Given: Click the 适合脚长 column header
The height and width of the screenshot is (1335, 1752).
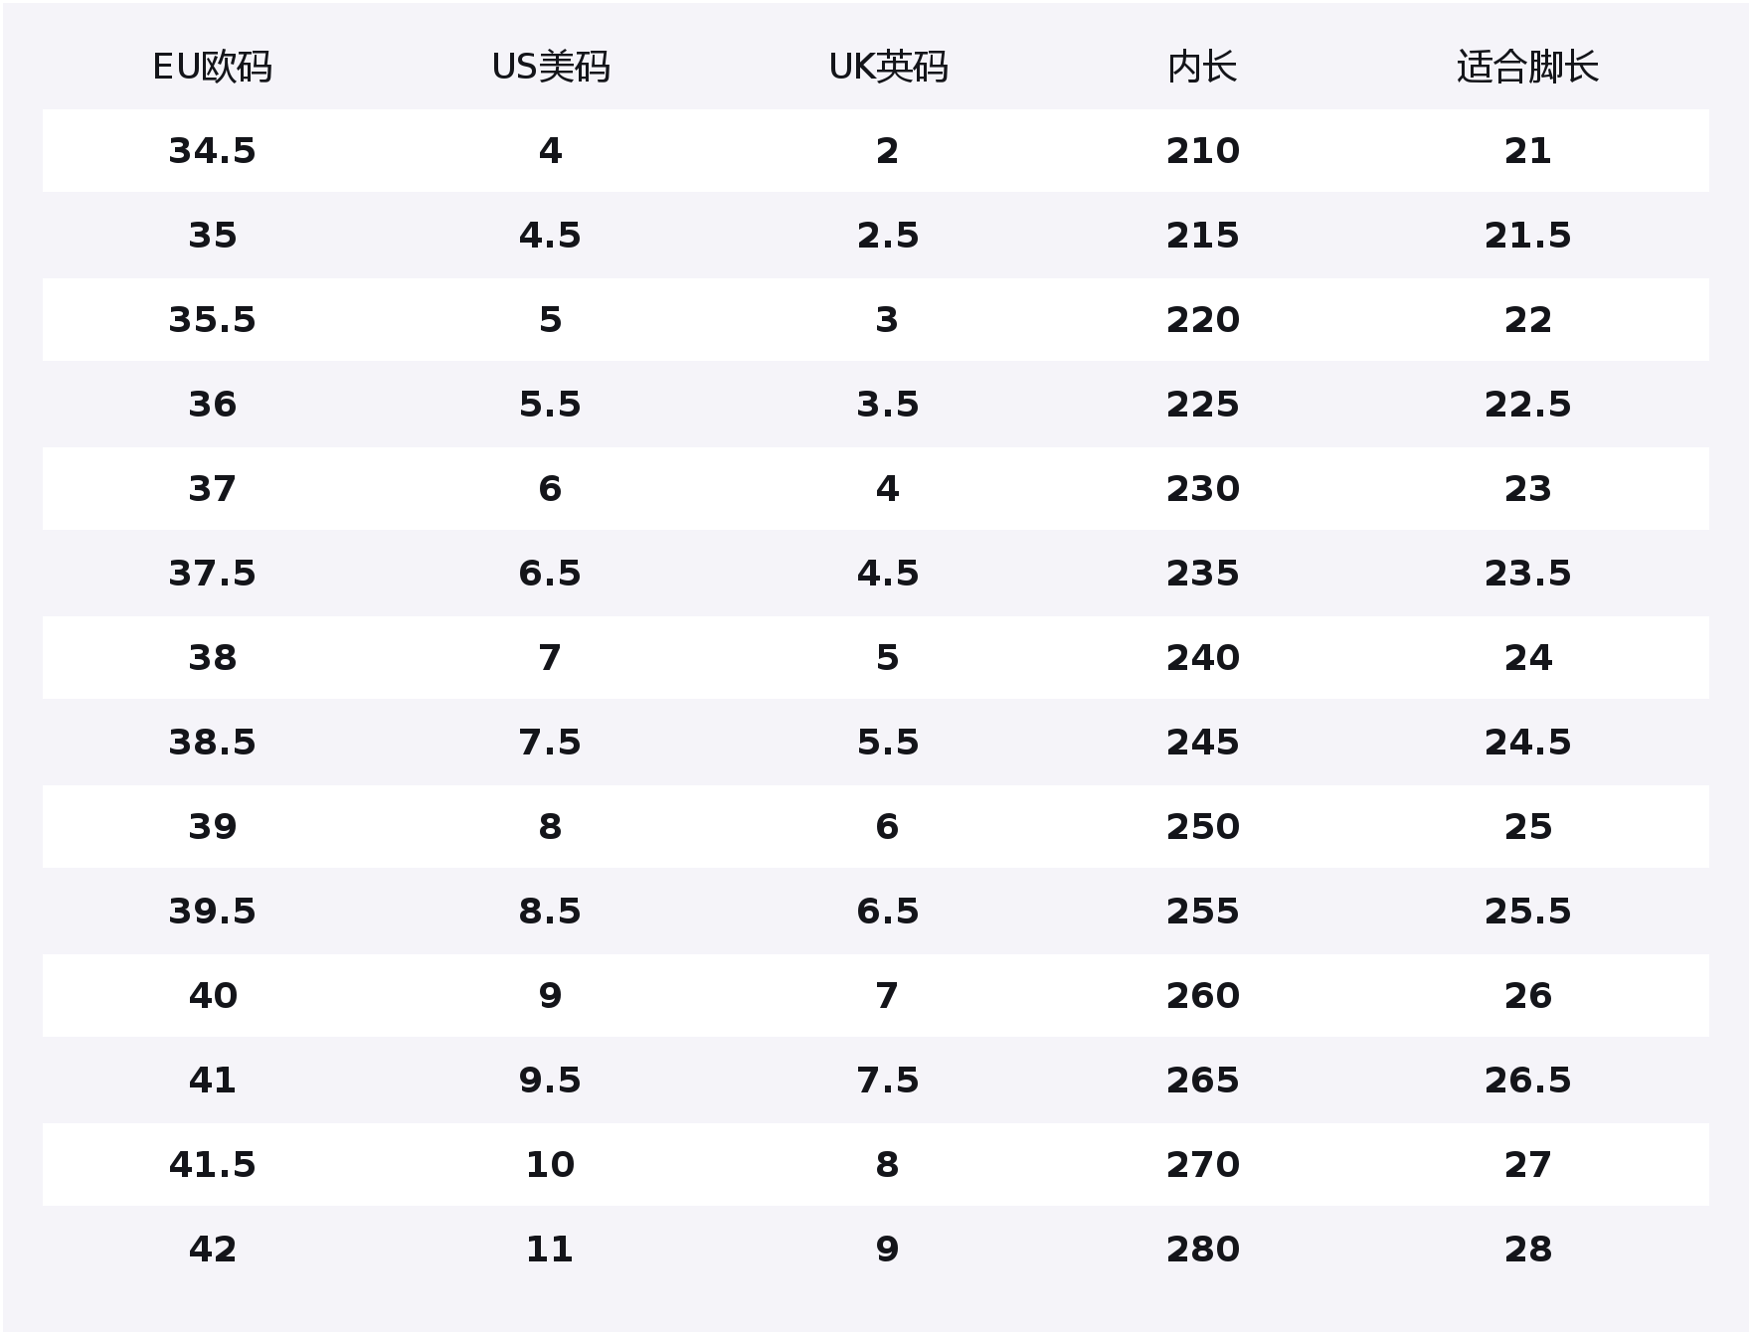Looking at the screenshot, I should click(x=1527, y=67).
